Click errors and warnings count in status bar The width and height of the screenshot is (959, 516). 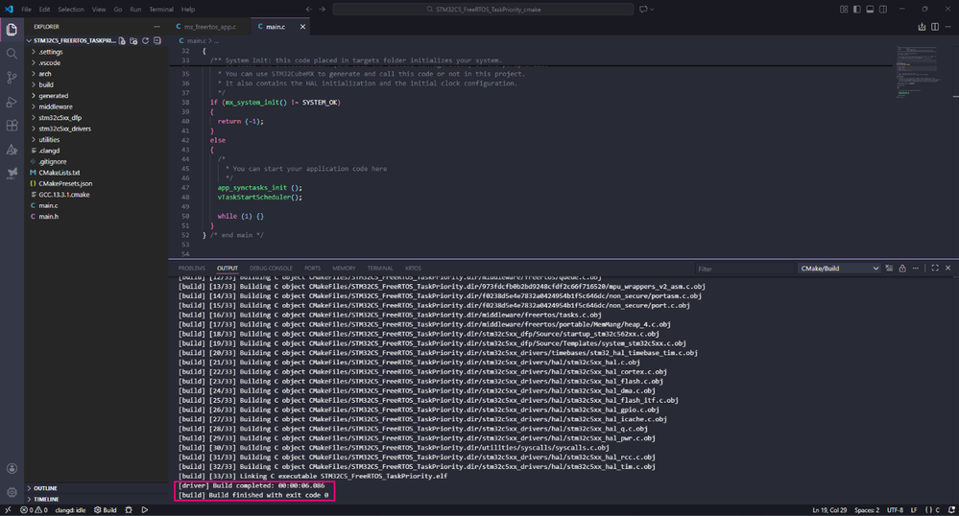pos(34,510)
